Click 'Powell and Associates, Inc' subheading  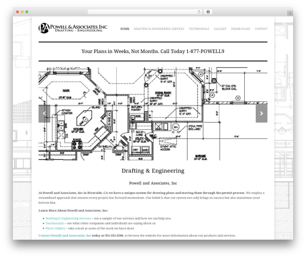pyautogui.click(x=153, y=183)
